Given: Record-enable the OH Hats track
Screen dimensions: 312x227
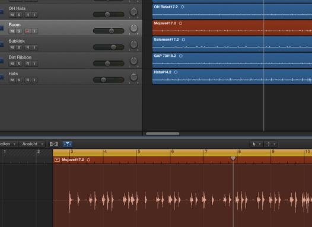Looking at the screenshot, I should 28,15.
